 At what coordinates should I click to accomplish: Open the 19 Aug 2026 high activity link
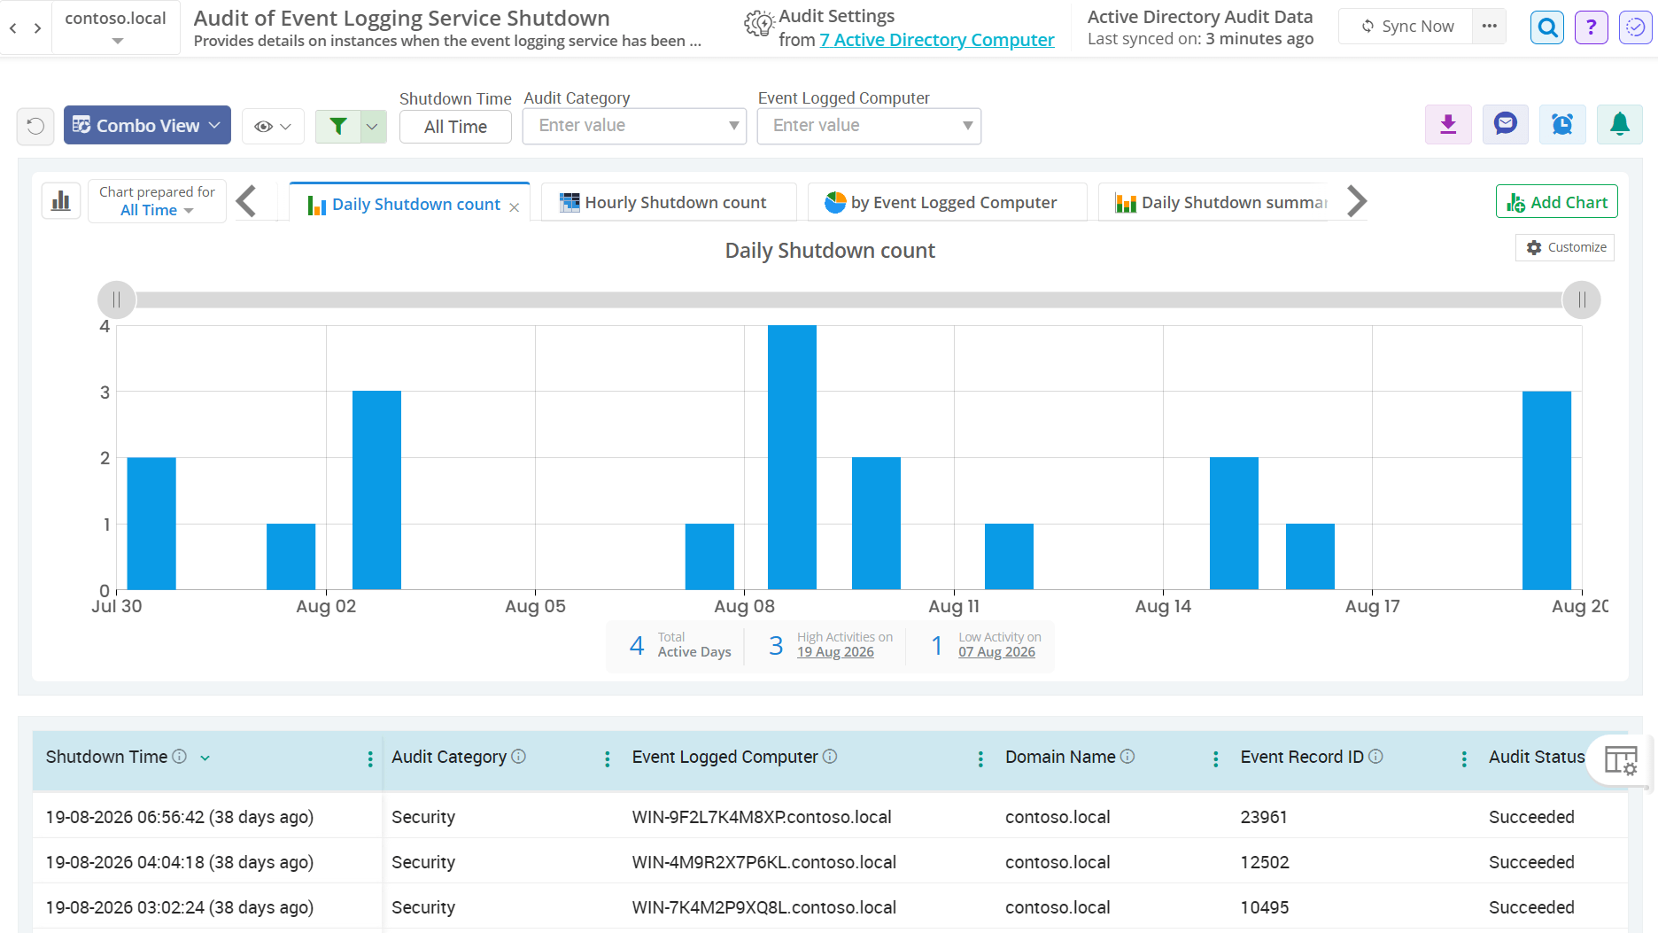pos(835,652)
